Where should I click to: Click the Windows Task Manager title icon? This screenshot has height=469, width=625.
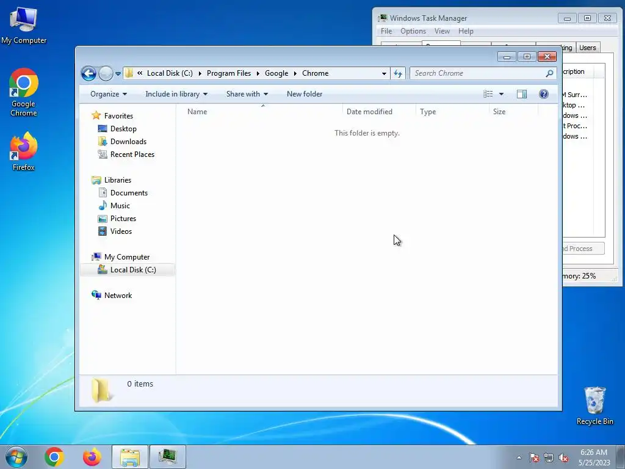[x=383, y=18]
